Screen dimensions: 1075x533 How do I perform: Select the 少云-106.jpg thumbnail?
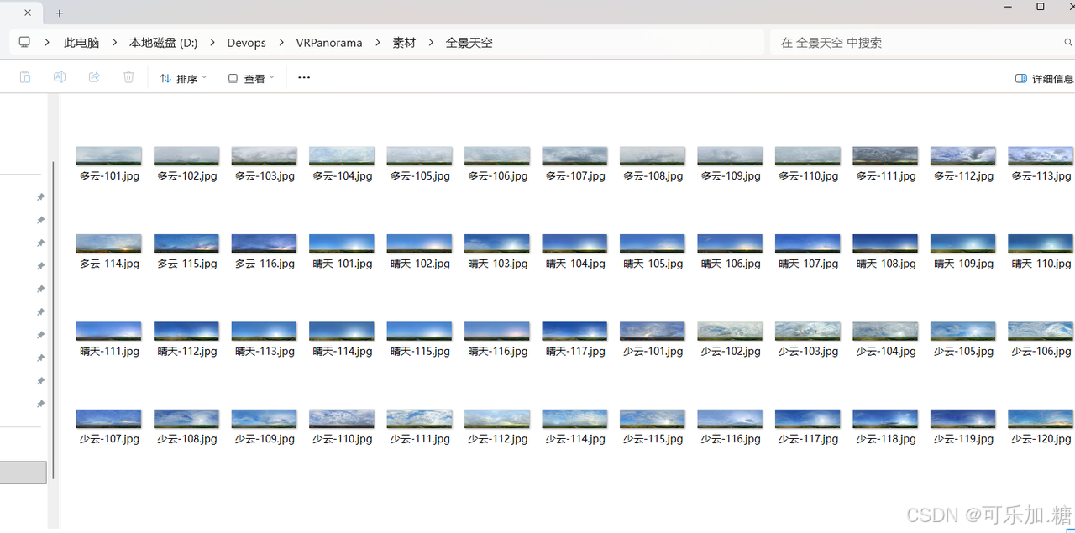pyautogui.click(x=1041, y=331)
